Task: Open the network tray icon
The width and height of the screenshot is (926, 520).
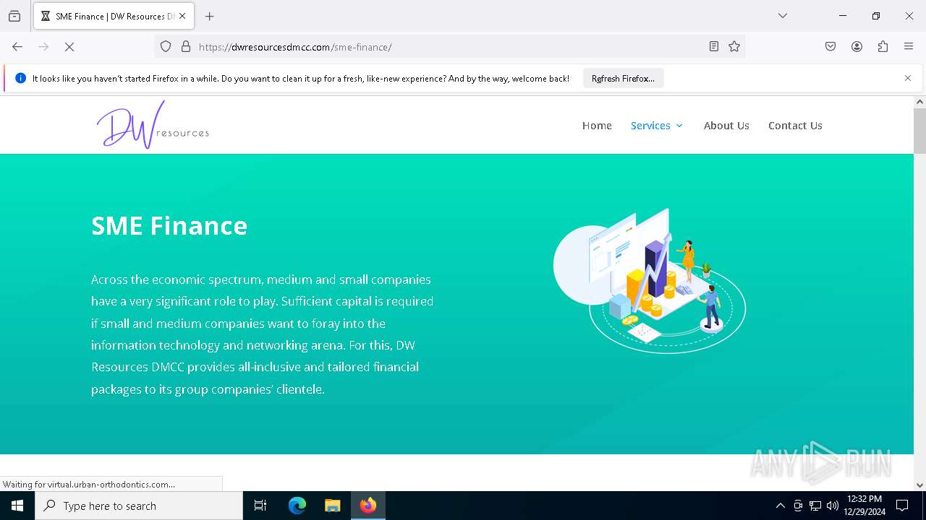Action: click(815, 506)
